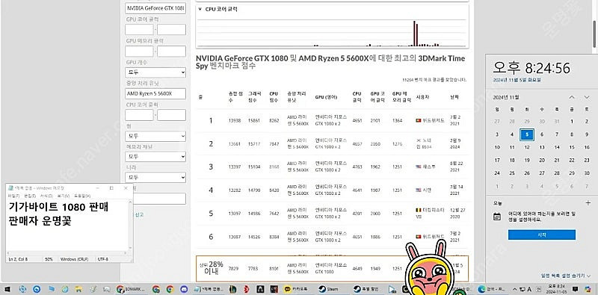Click the blue 시작 button in agenda
598x295 pixels.
(541, 235)
